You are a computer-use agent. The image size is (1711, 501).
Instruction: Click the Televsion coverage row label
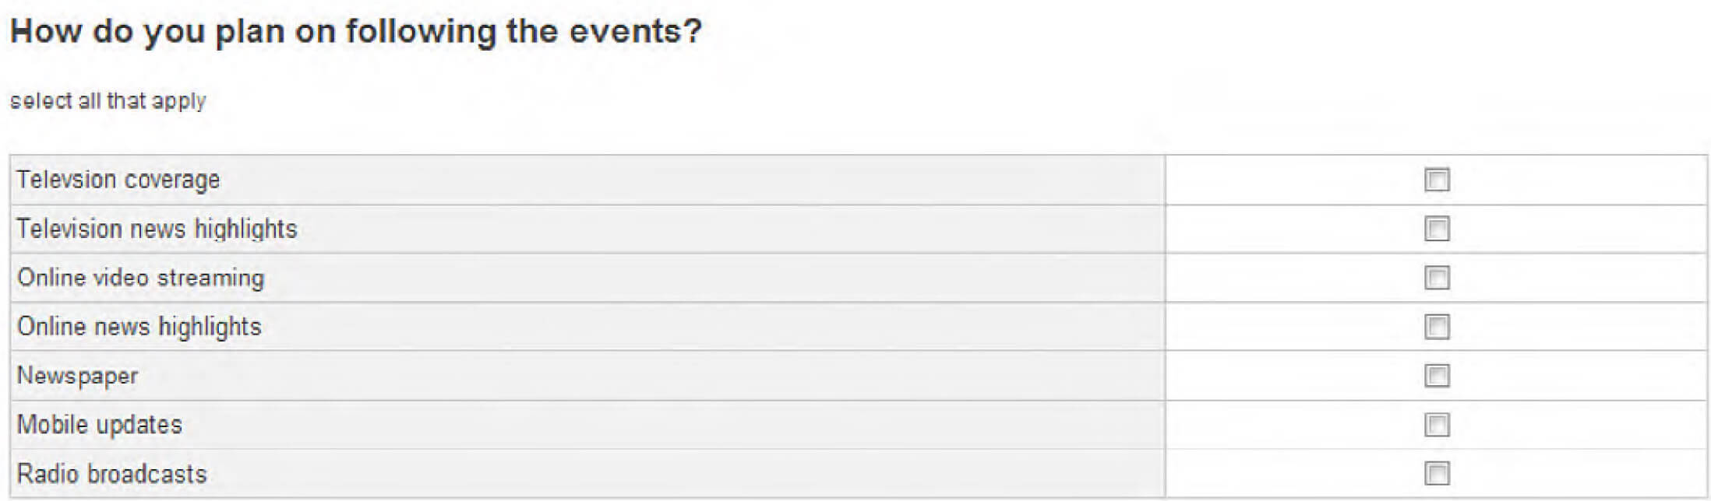point(118,180)
